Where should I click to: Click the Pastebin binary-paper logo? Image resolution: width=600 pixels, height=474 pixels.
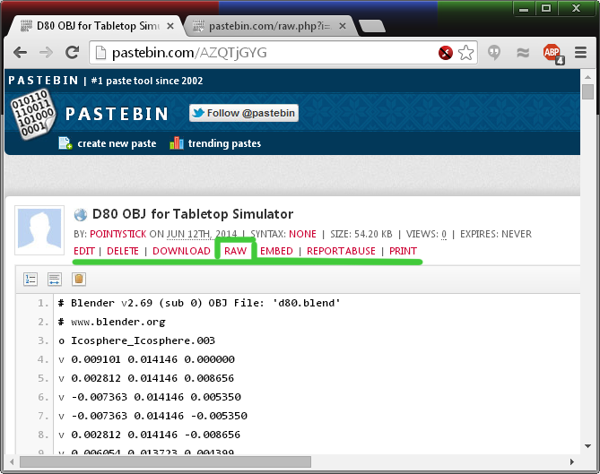click(32, 114)
